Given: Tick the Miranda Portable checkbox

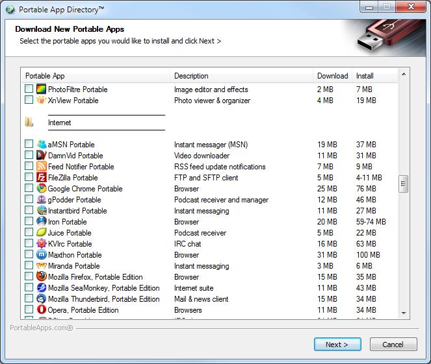Looking at the screenshot, I should coord(29,266).
